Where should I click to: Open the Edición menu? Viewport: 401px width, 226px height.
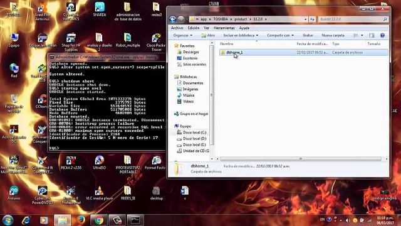[194, 28]
